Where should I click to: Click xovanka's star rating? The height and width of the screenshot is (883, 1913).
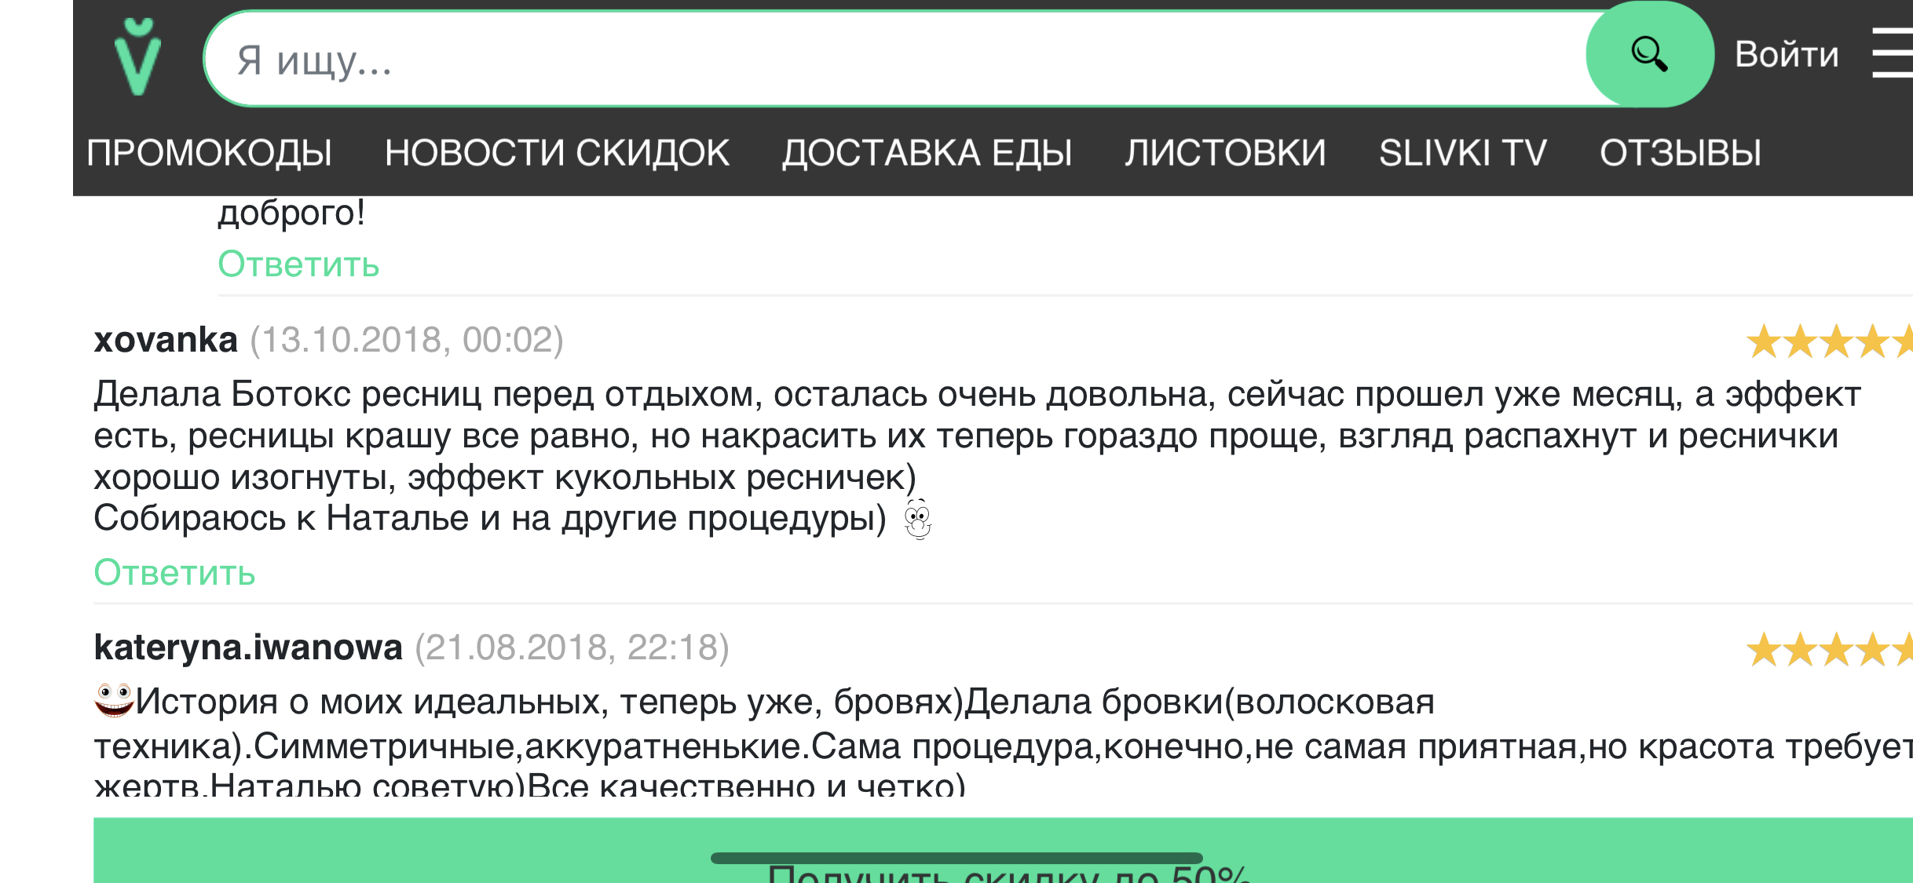(1828, 342)
